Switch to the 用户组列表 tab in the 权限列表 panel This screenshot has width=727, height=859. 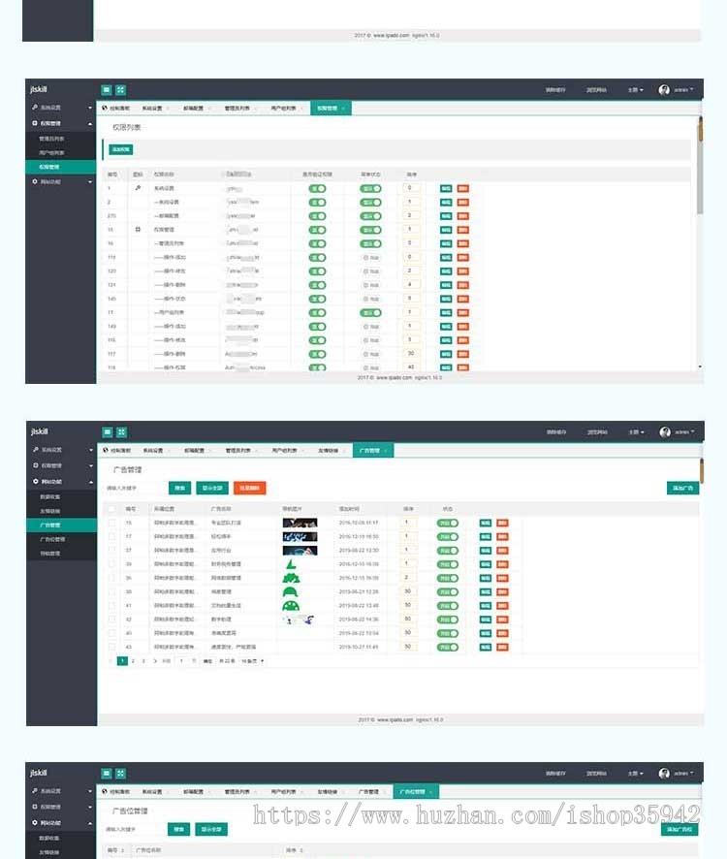pos(283,109)
